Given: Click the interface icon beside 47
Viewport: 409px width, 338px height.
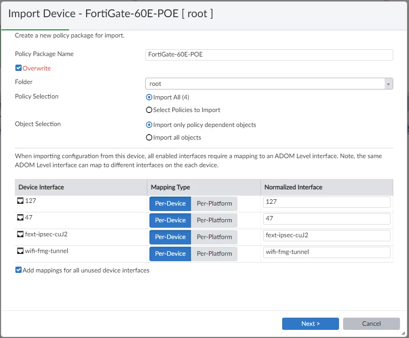Looking at the screenshot, I should pos(20,217).
